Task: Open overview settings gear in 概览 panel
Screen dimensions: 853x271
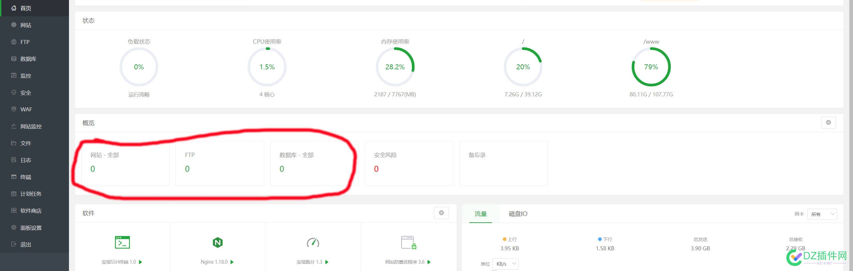Action: (828, 123)
